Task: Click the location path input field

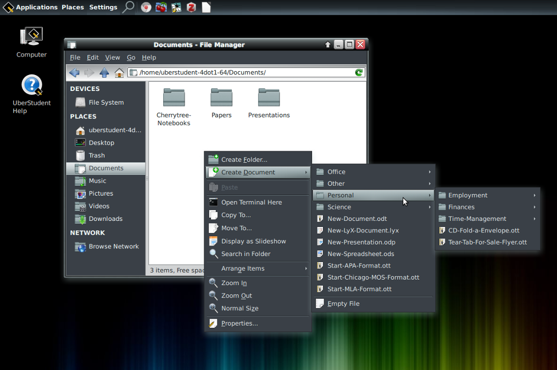Action: (x=242, y=72)
